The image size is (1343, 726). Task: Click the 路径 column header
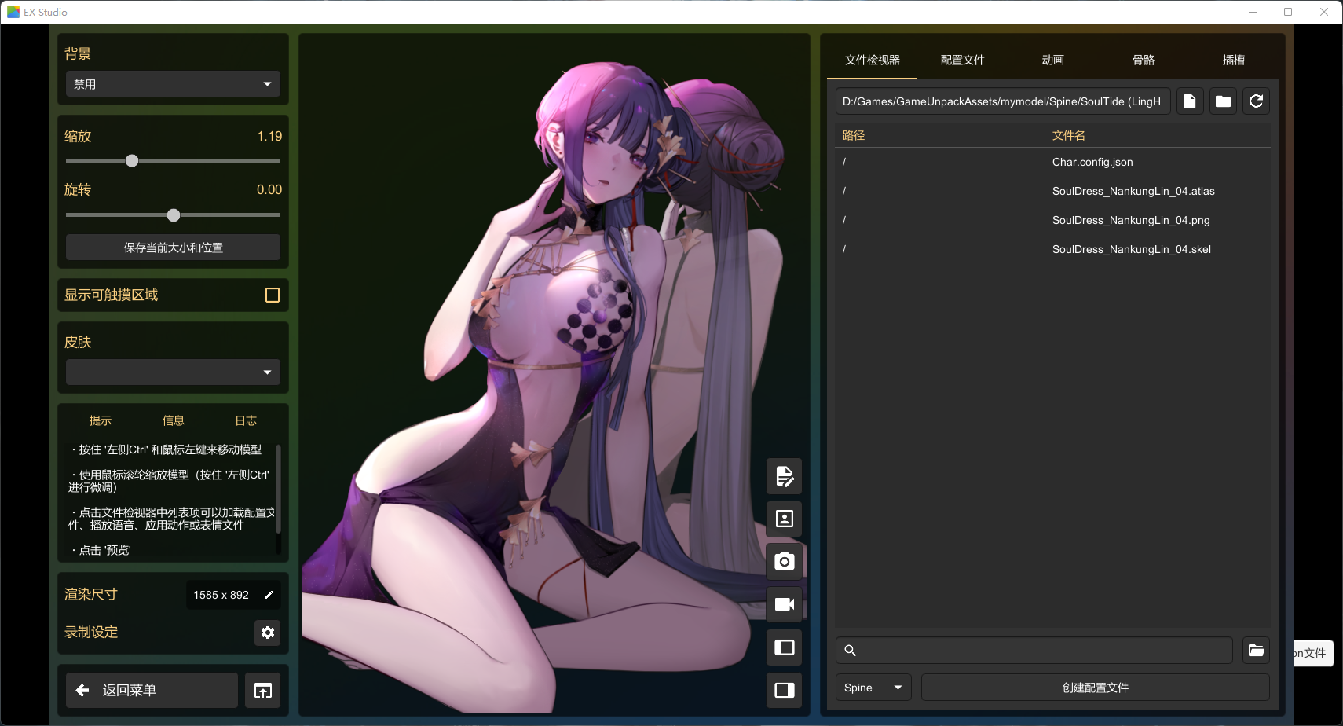click(854, 135)
